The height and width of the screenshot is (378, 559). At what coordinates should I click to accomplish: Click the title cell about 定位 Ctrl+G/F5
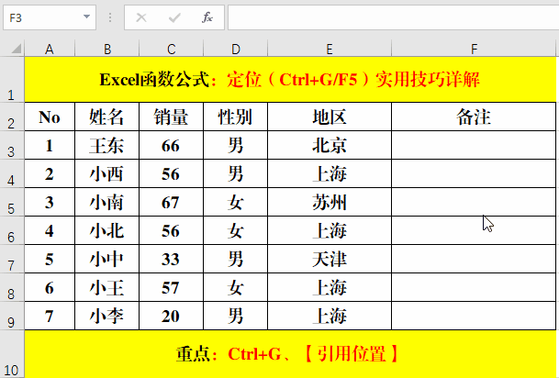(x=290, y=80)
